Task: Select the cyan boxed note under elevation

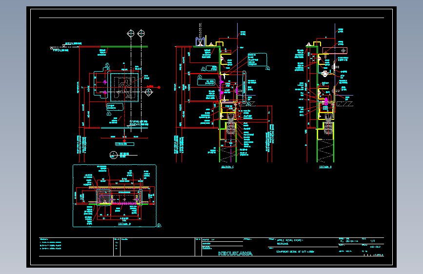Action: pos(124,144)
